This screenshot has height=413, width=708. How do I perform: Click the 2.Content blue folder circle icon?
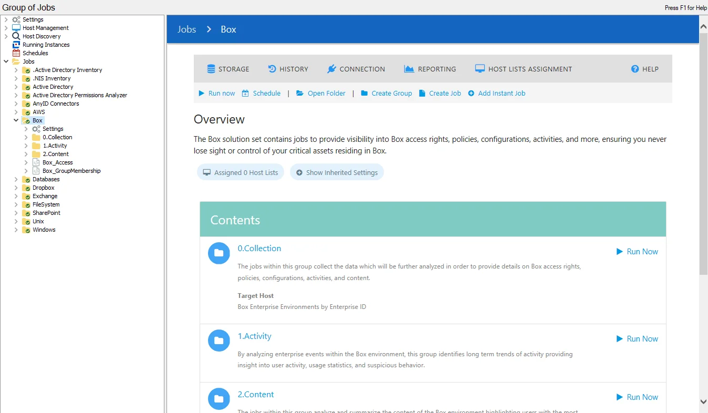(219, 399)
